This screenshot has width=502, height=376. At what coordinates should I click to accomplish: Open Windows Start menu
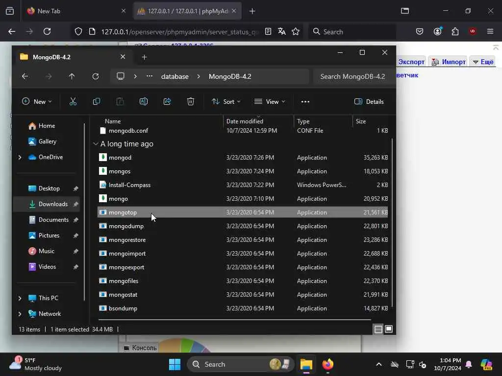coord(175,364)
